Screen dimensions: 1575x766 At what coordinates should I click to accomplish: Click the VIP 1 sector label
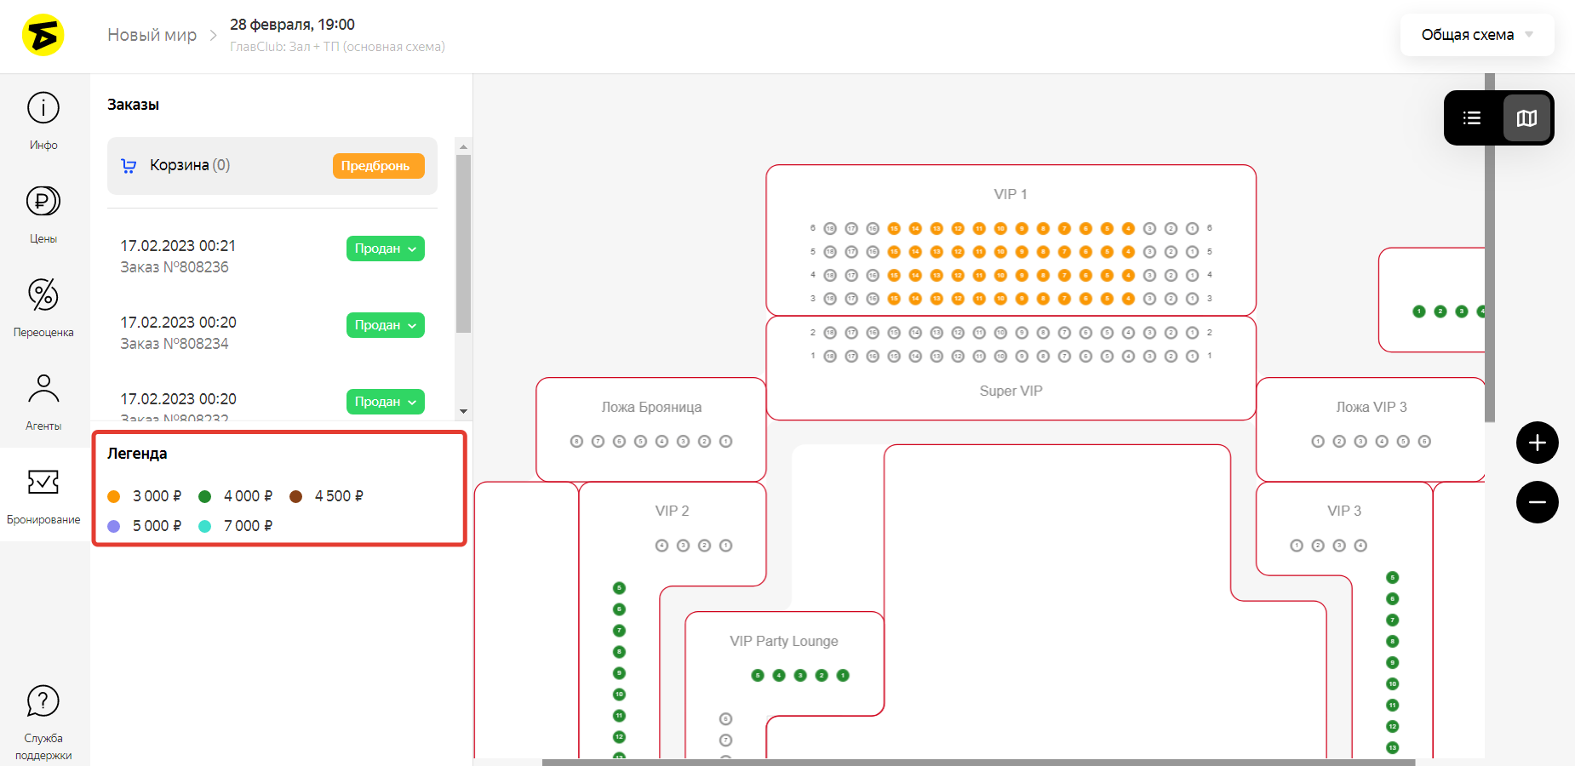[1011, 194]
